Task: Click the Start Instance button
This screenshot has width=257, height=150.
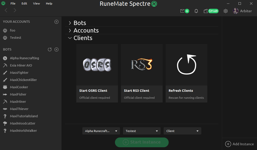Action: [142, 142]
